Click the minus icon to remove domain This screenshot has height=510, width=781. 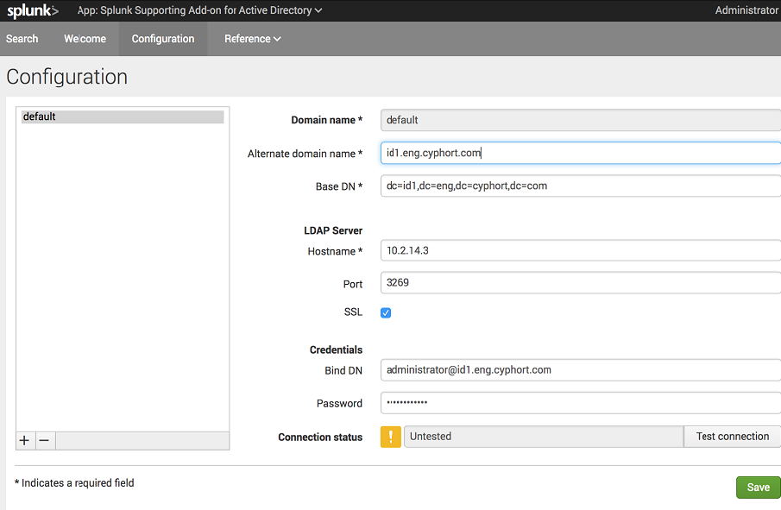pos(44,440)
